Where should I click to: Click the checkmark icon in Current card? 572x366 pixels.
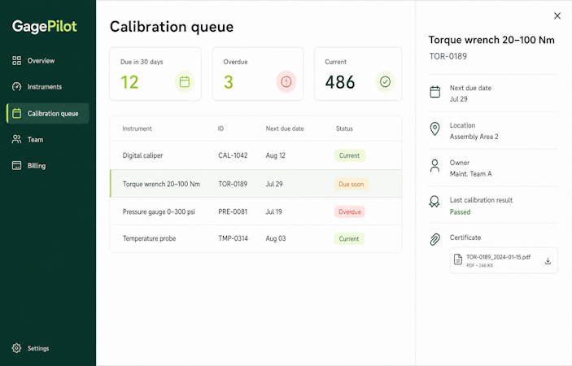[x=385, y=81]
